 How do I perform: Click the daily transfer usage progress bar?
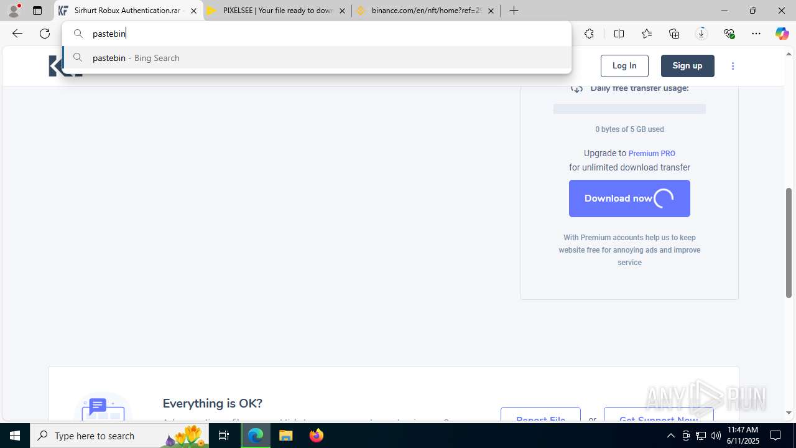[629, 109]
